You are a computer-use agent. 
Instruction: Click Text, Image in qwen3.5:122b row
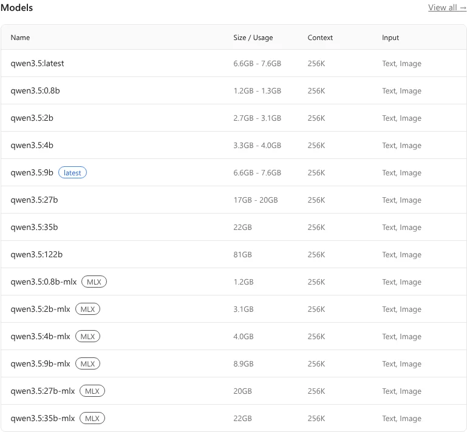[402, 254]
